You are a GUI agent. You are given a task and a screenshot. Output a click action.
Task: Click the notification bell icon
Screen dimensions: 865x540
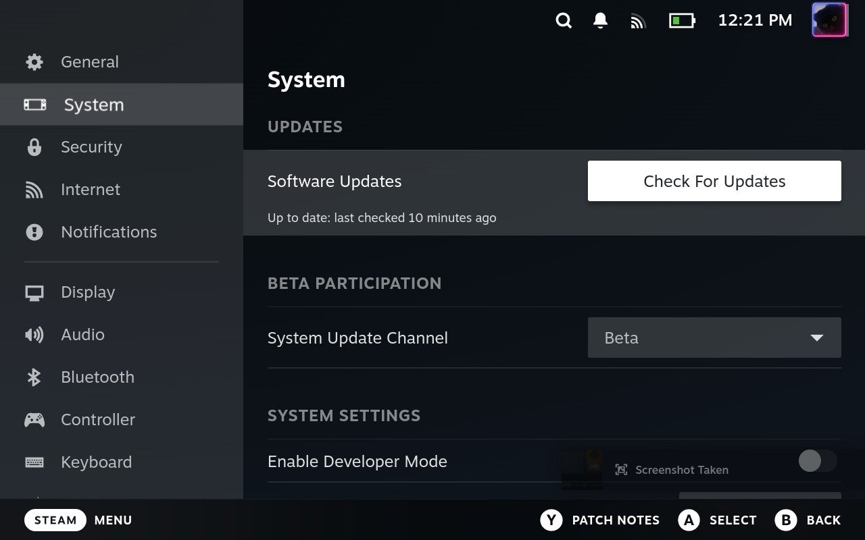coord(600,20)
